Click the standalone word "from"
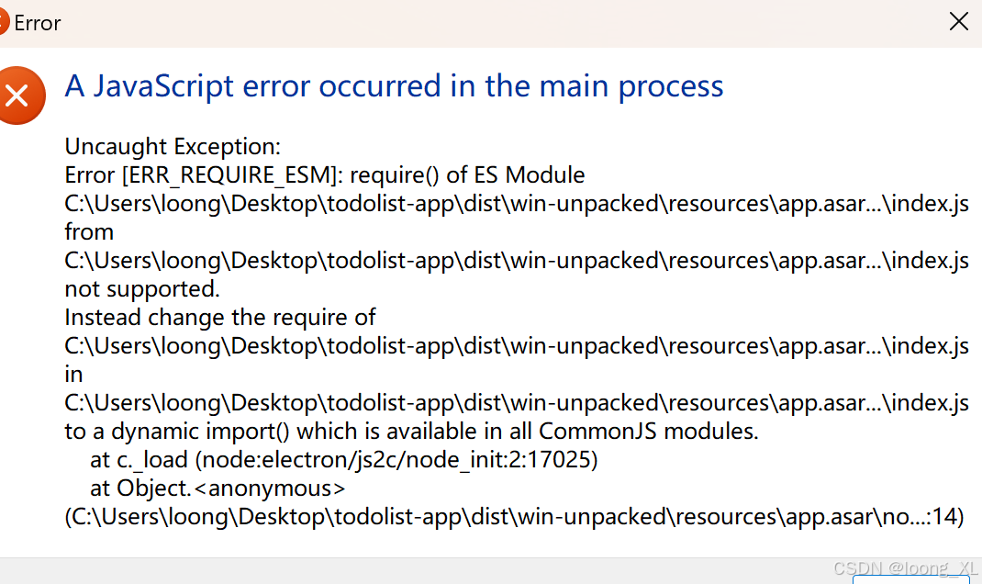The width and height of the screenshot is (982, 584). click(89, 232)
